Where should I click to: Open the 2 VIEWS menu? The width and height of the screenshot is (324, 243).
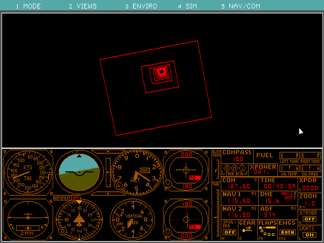click(83, 6)
